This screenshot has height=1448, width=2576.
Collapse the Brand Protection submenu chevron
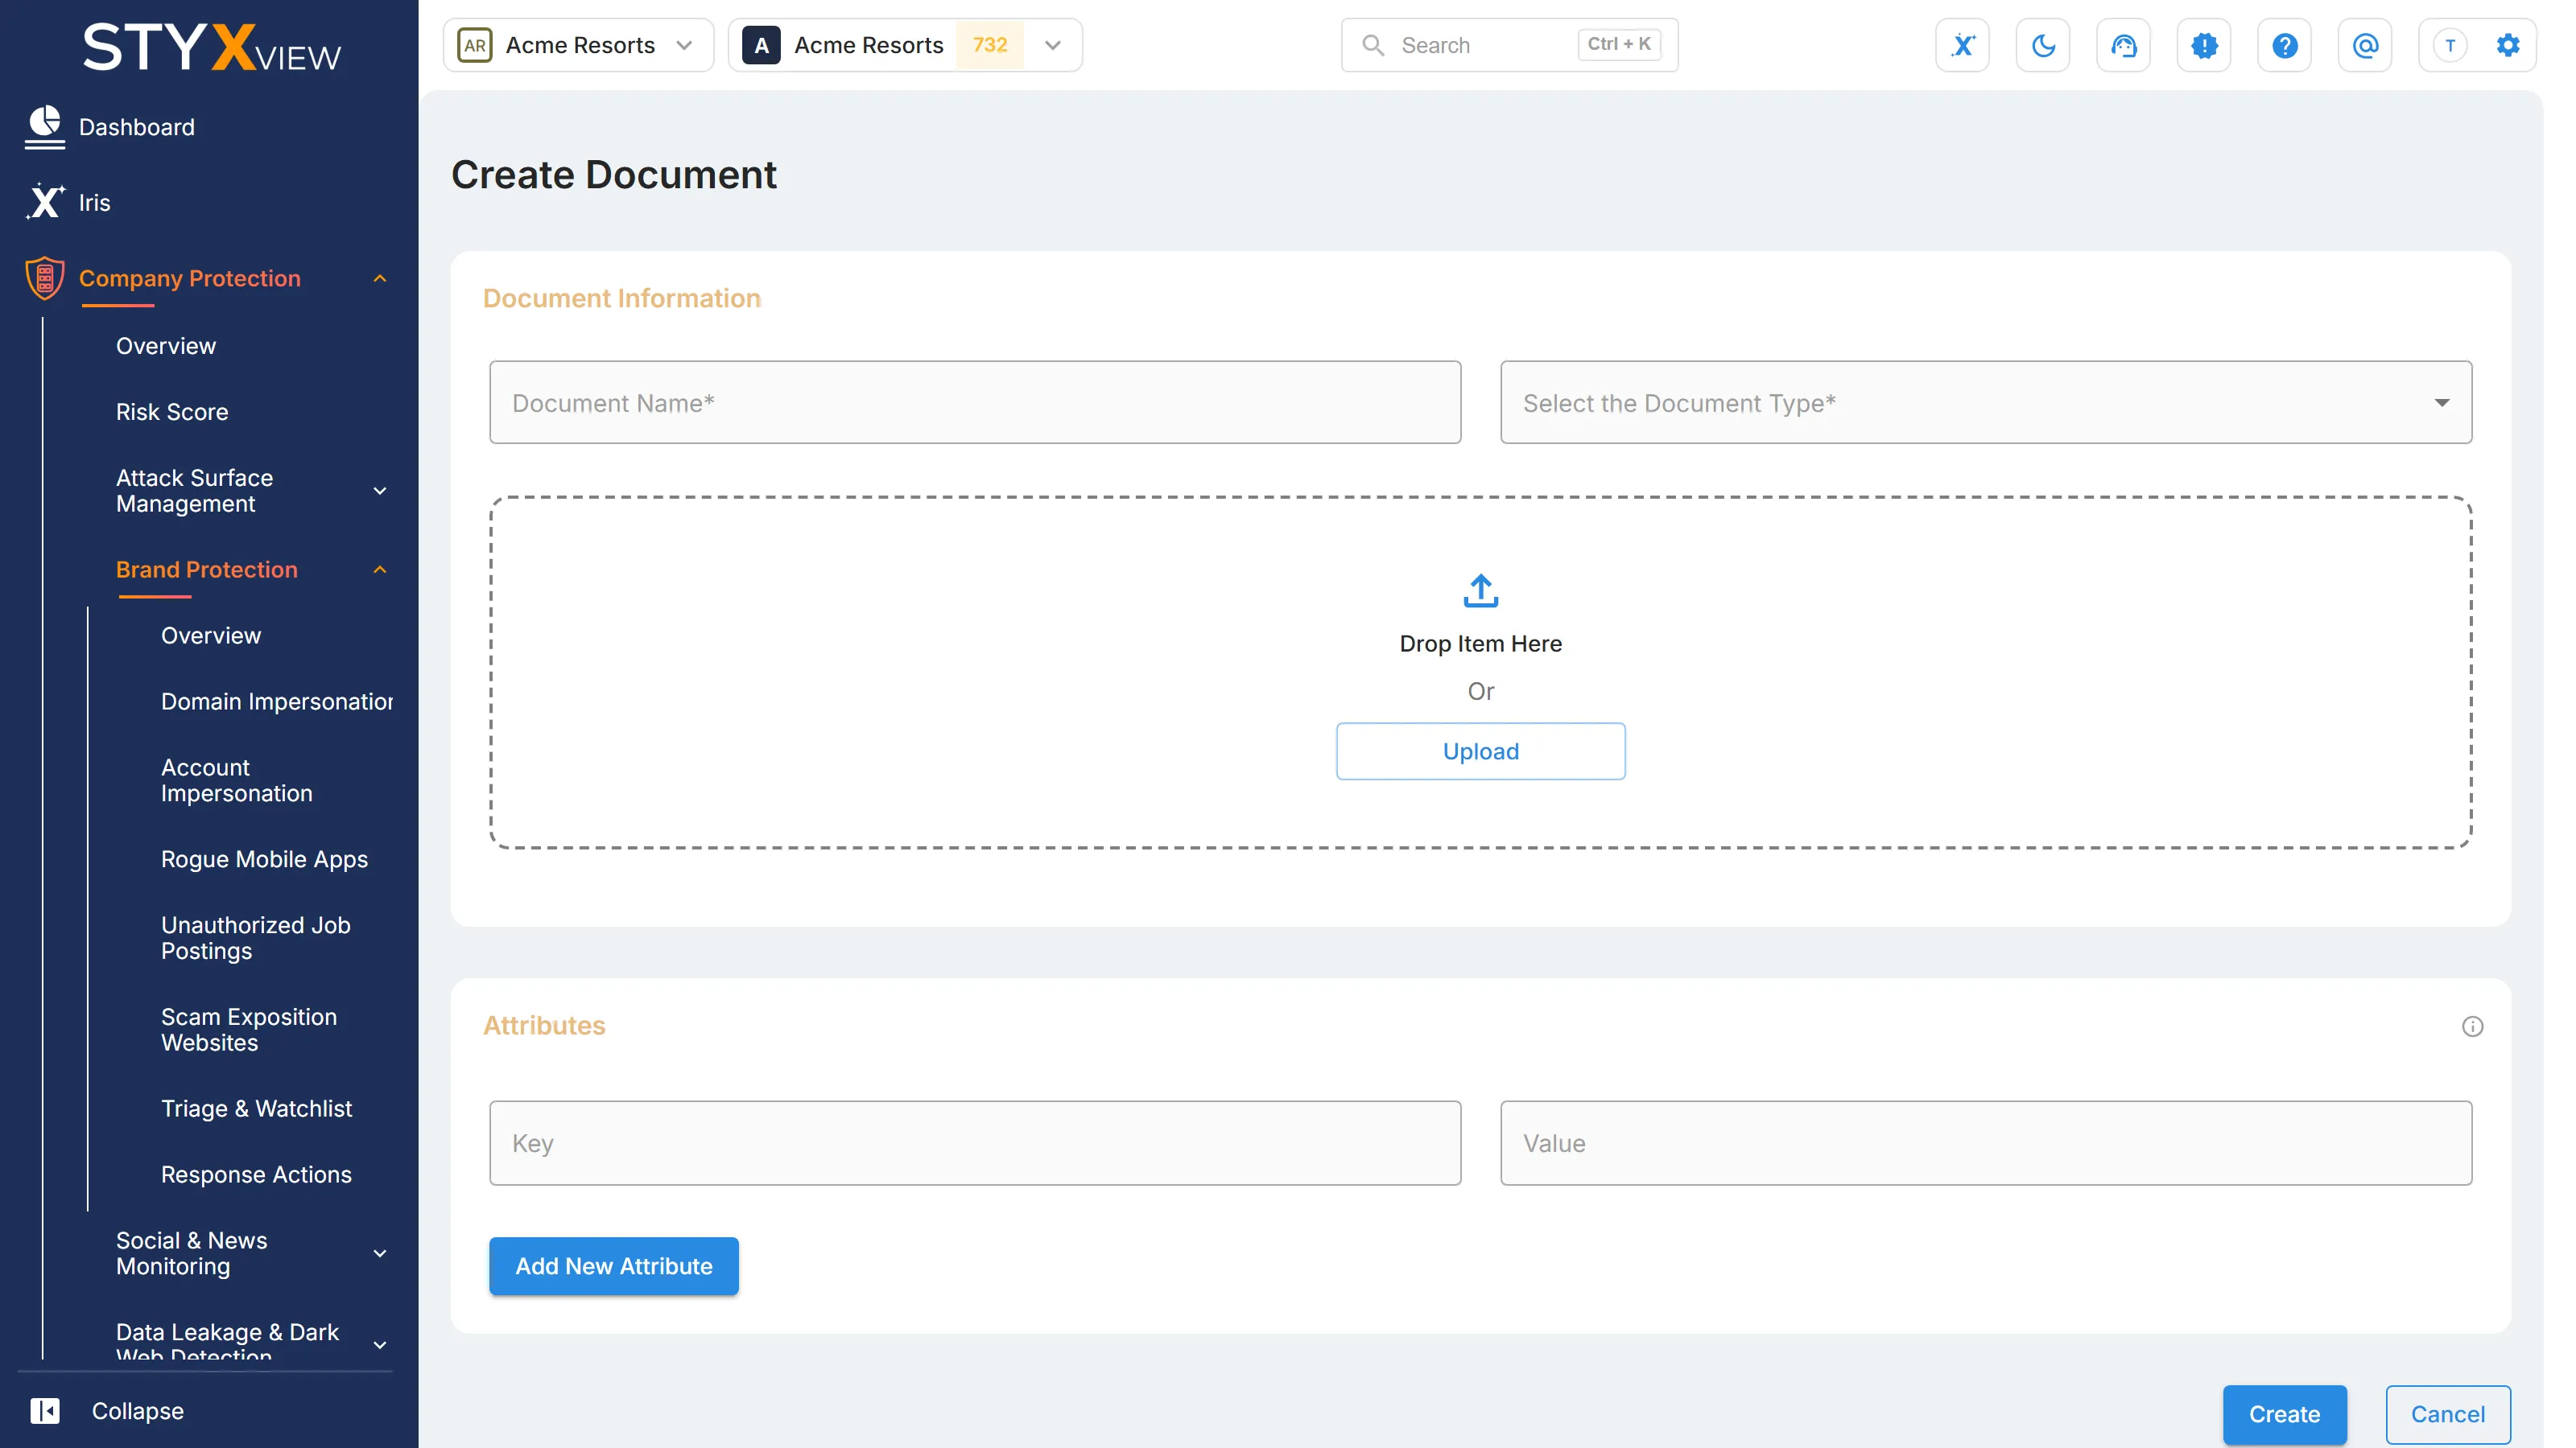click(380, 570)
